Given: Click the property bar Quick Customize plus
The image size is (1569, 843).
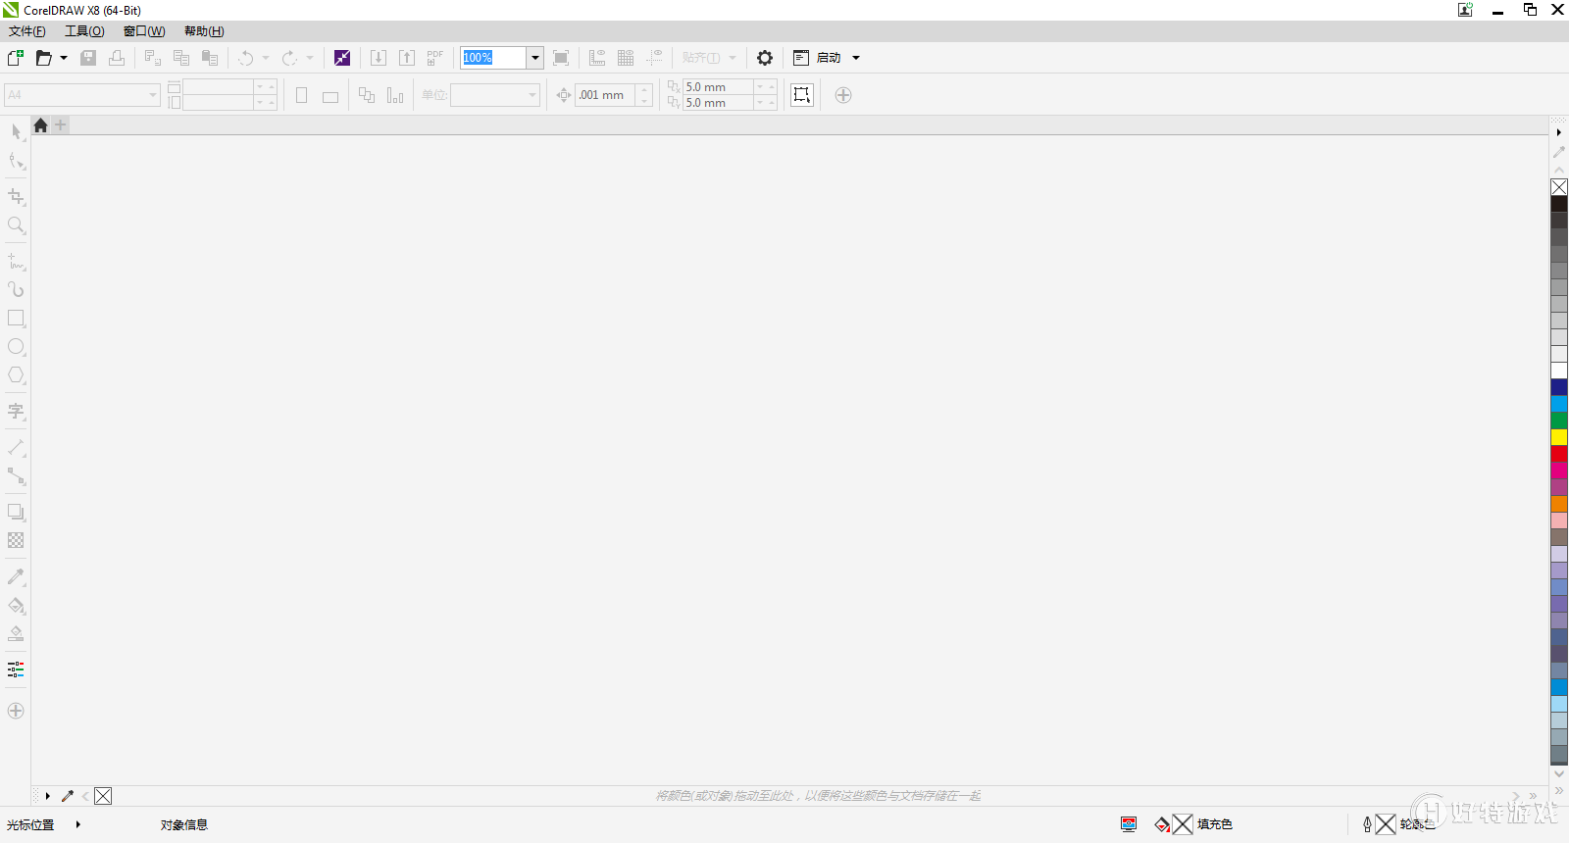Looking at the screenshot, I should click(x=843, y=95).
